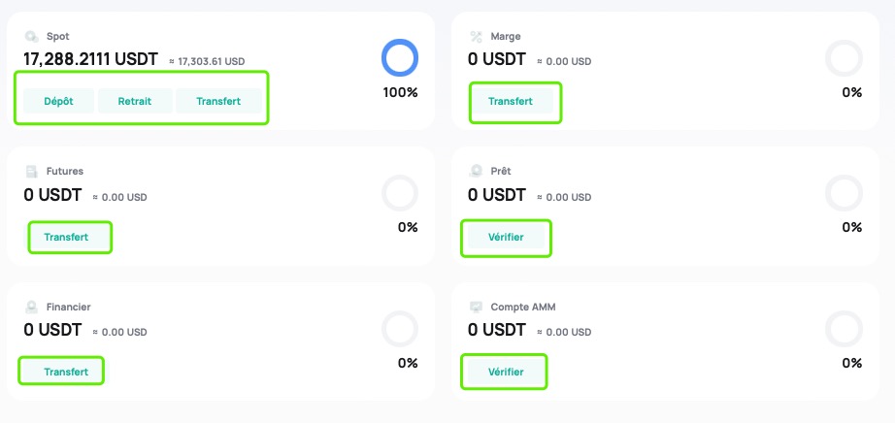Click the Futures 0% allocation ring

point(399,193)
